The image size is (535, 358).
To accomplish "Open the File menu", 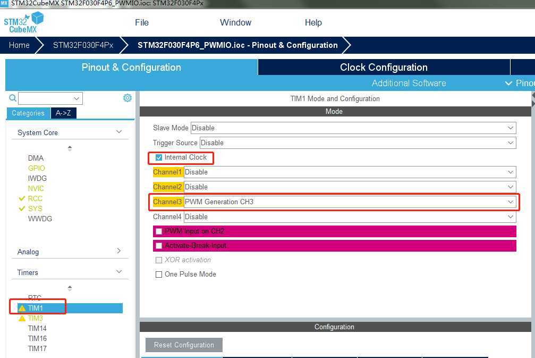I will [x=142, y=22].
